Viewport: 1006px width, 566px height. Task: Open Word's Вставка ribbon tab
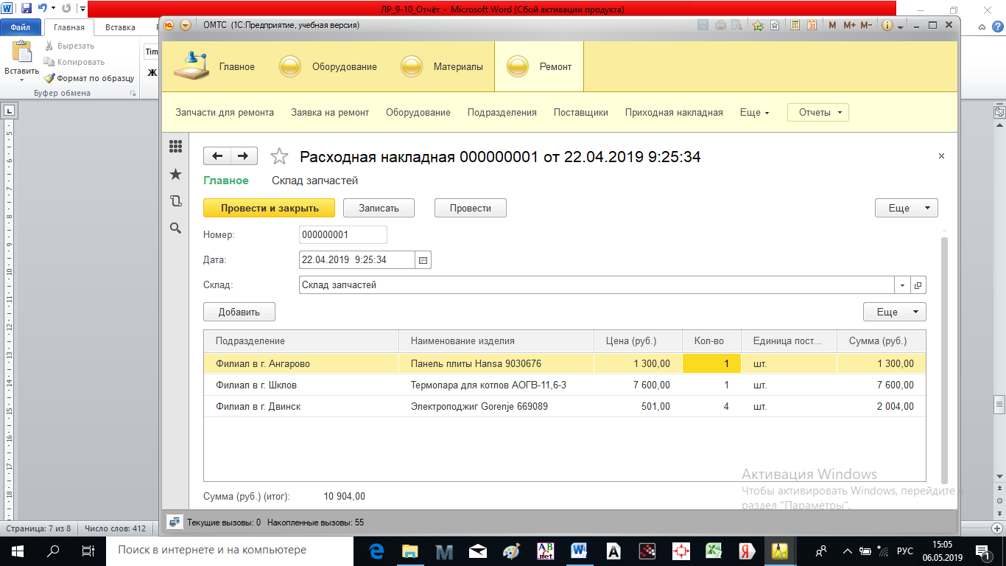click(120, 27)
